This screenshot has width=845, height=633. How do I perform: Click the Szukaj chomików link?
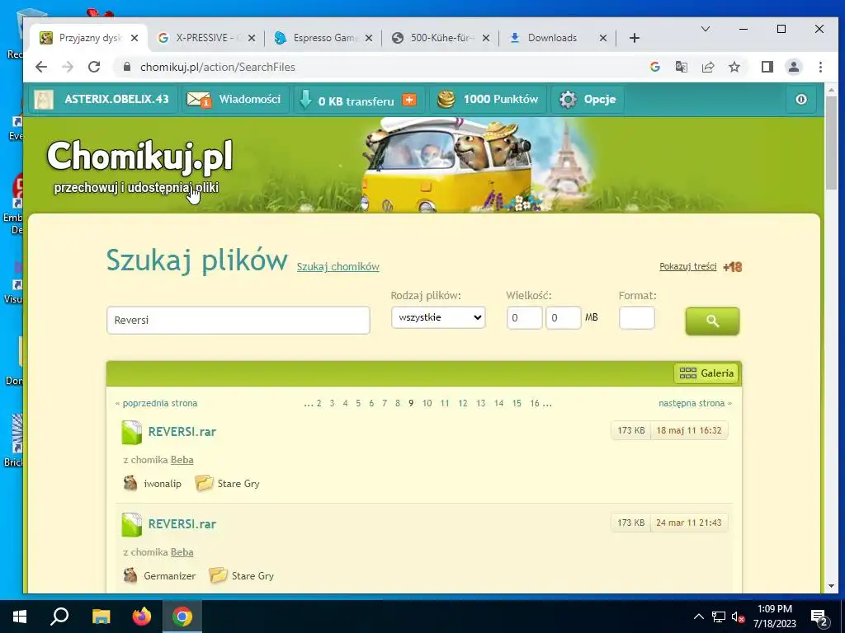(x=338, y=266)
